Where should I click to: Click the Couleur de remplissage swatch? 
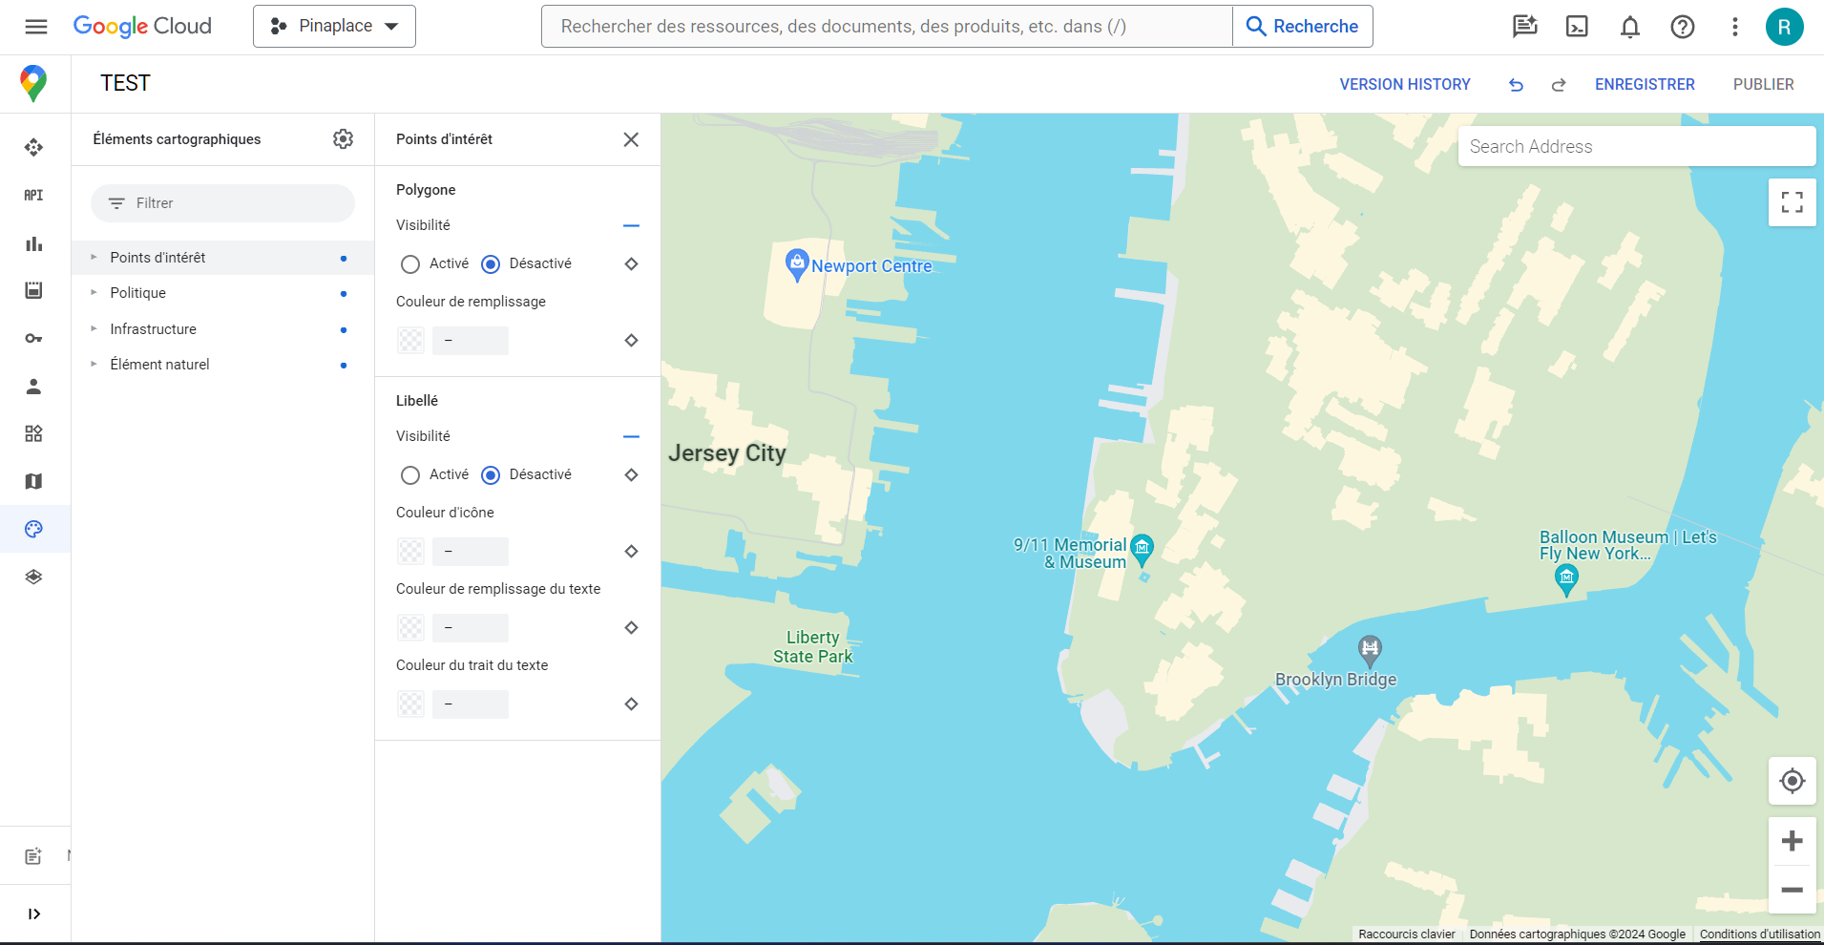click(x=411, y=341)
